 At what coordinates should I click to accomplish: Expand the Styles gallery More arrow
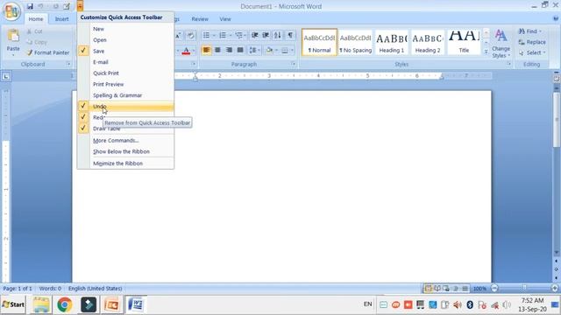tap(486, 52)
